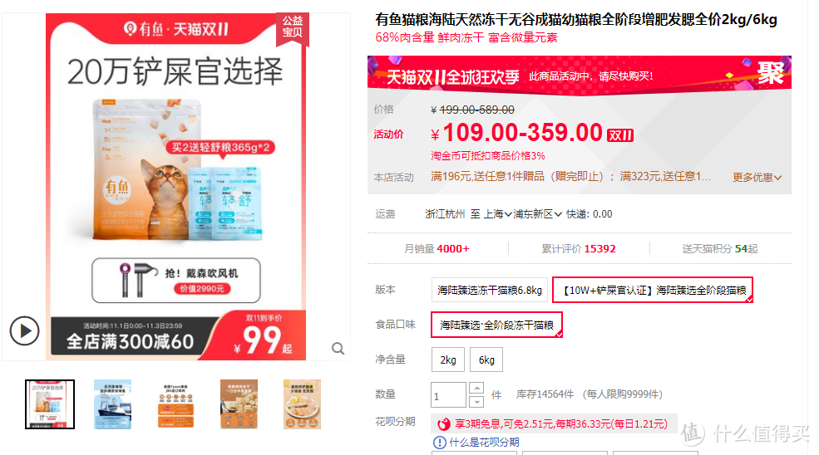The height and width of the screenshot is (455, 819).
Task: Click the info icon beside 什么是花呗分期
Action: click(x=439, y=443)
